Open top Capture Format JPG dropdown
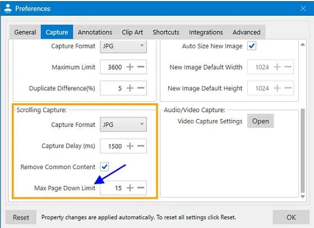The image size is (314, 228). pyautogui.click(x=123, y=47)
